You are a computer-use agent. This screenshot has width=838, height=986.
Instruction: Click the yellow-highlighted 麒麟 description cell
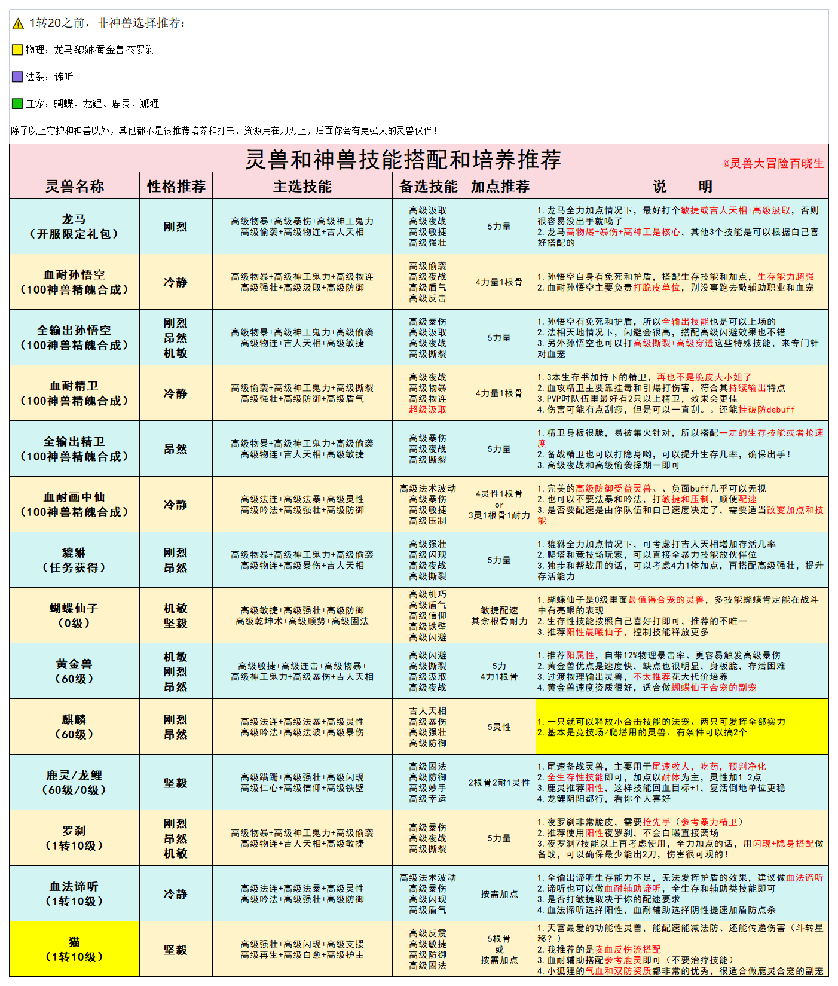[x=682, y=727]
